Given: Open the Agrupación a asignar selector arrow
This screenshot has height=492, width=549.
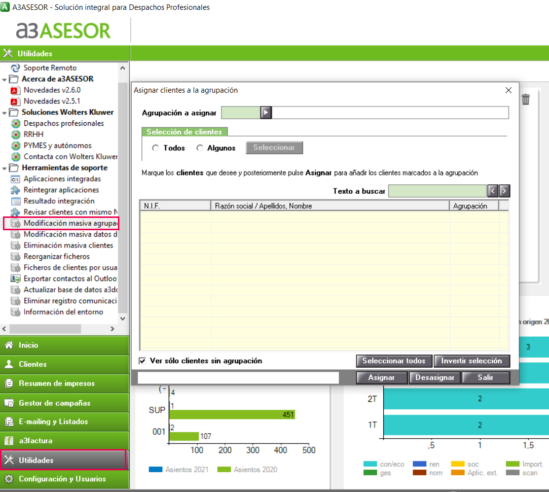Looking at the screenshot, I should click(266, 113).
